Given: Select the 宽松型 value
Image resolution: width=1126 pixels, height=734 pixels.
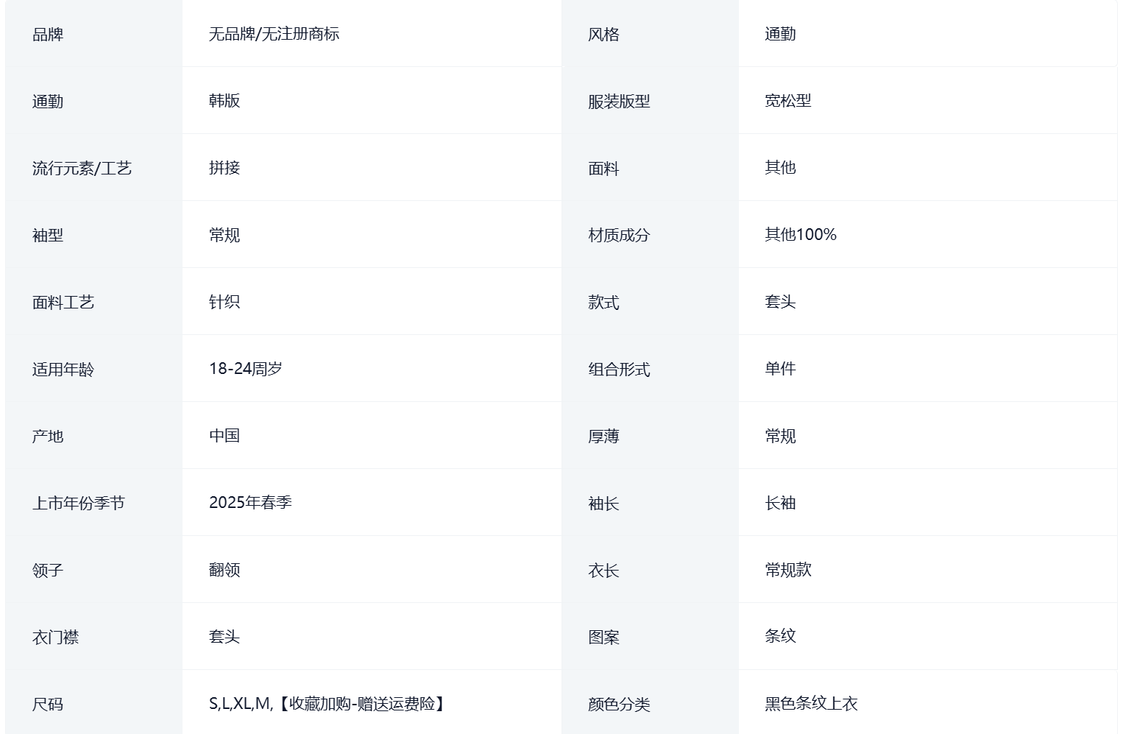Looking at the screenshot, I should coord(787,101).
